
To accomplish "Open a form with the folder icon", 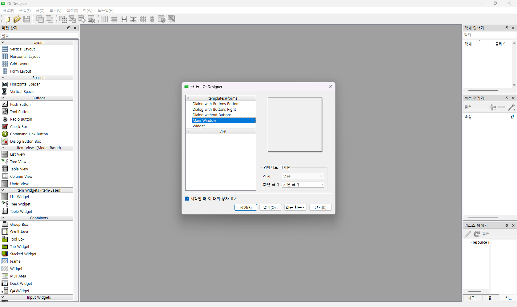I will [17, 19].
